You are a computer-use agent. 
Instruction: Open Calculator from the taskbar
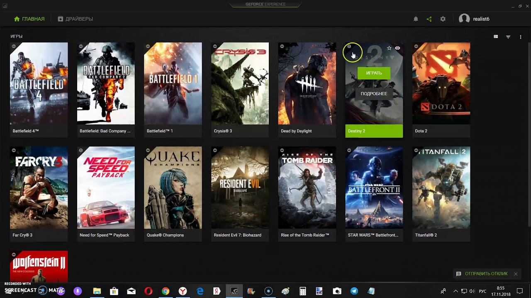tap(303, 291)
